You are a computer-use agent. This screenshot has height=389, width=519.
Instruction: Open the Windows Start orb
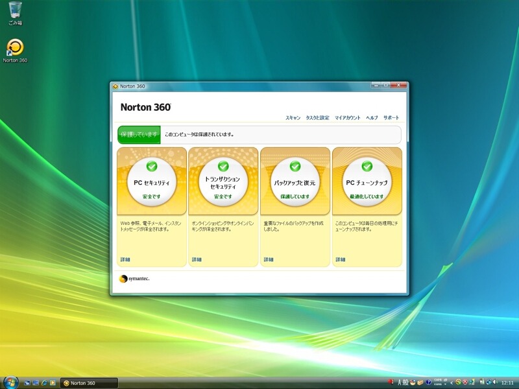click(10, 383)
